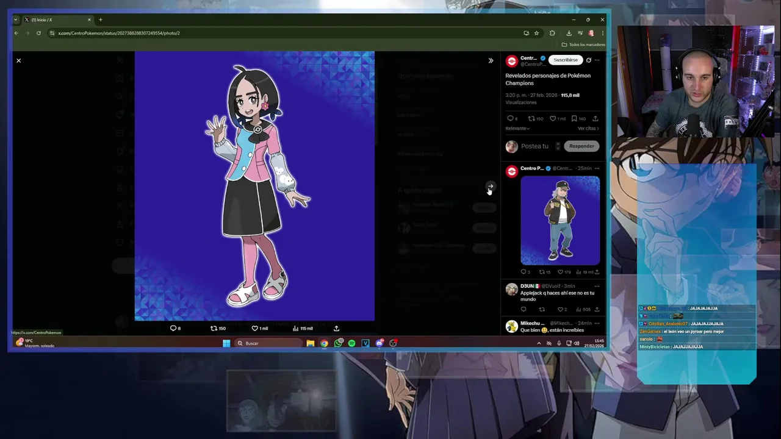
Task: Bookmark the post with icon showing 140
Action: click(x=574, y=118)
